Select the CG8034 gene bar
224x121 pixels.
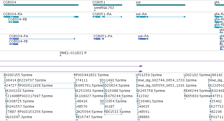pyautogui.click(x=41, y=5)
